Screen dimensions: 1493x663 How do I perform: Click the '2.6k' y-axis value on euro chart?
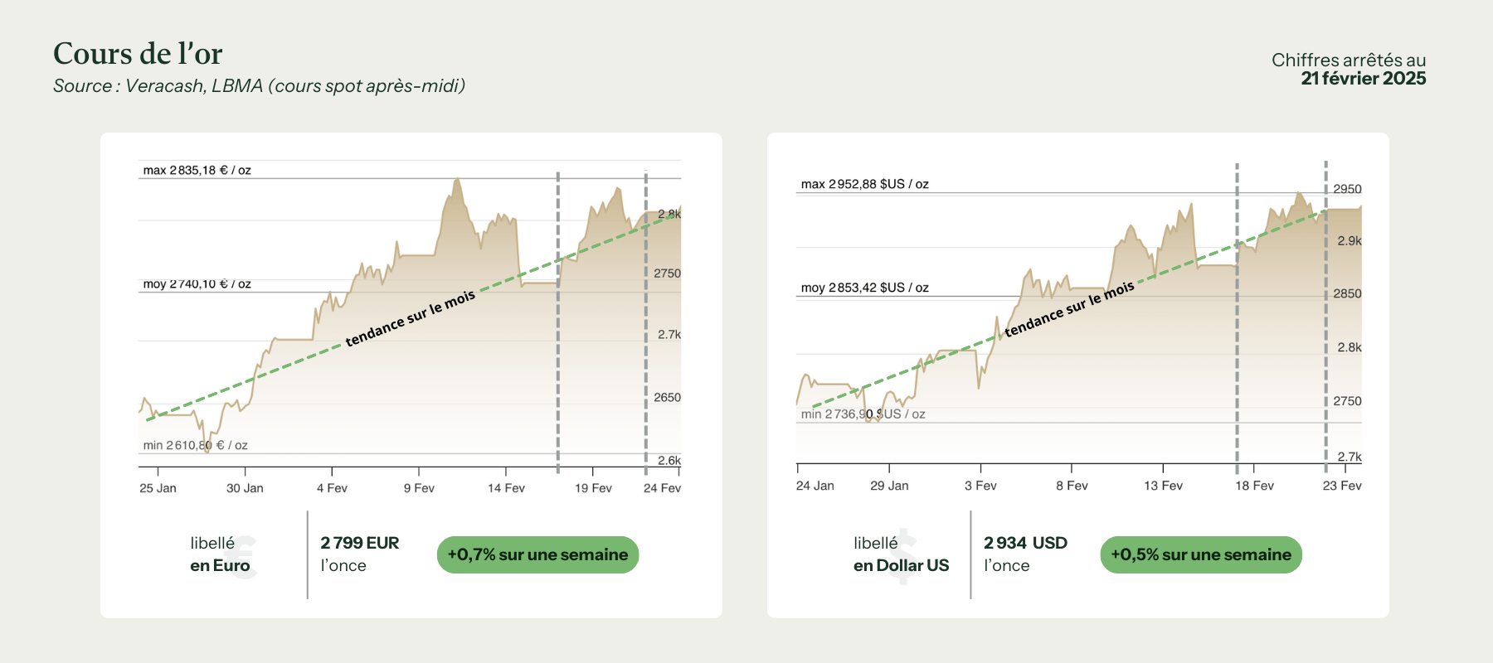coord(669,461)
